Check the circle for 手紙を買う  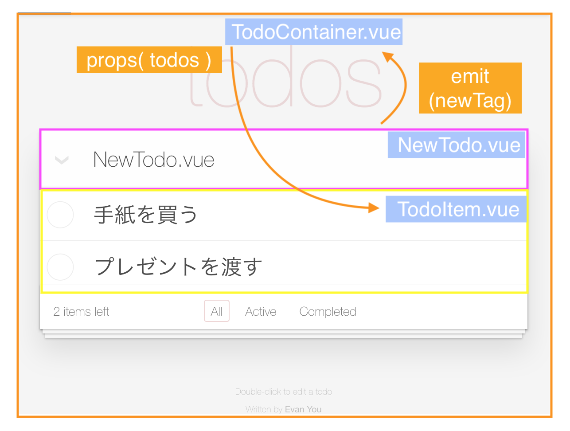pos(60,215)
